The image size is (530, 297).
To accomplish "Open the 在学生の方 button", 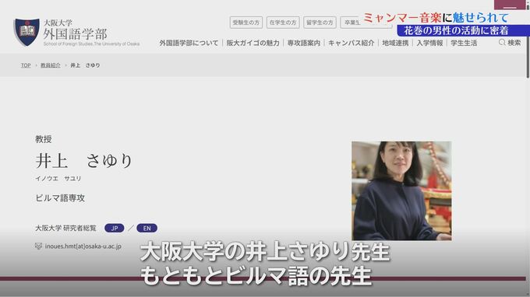I will point(283,23).
